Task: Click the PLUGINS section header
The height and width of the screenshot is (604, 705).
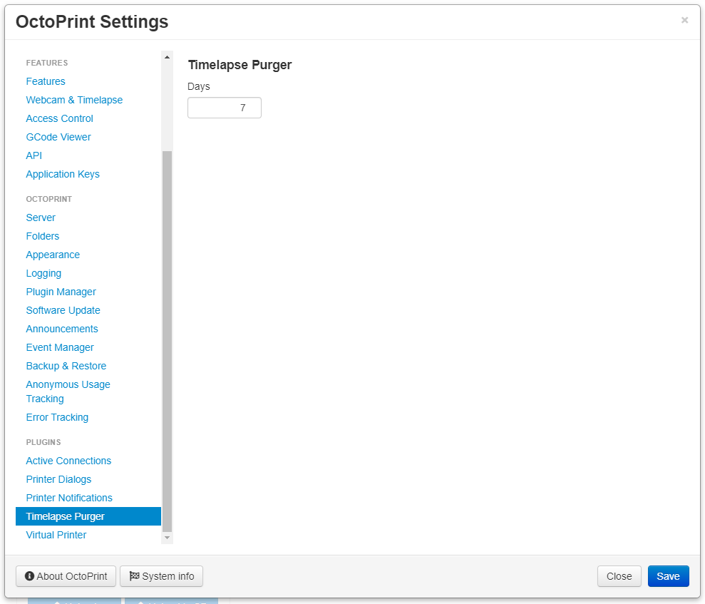Action: click(43, 443)
